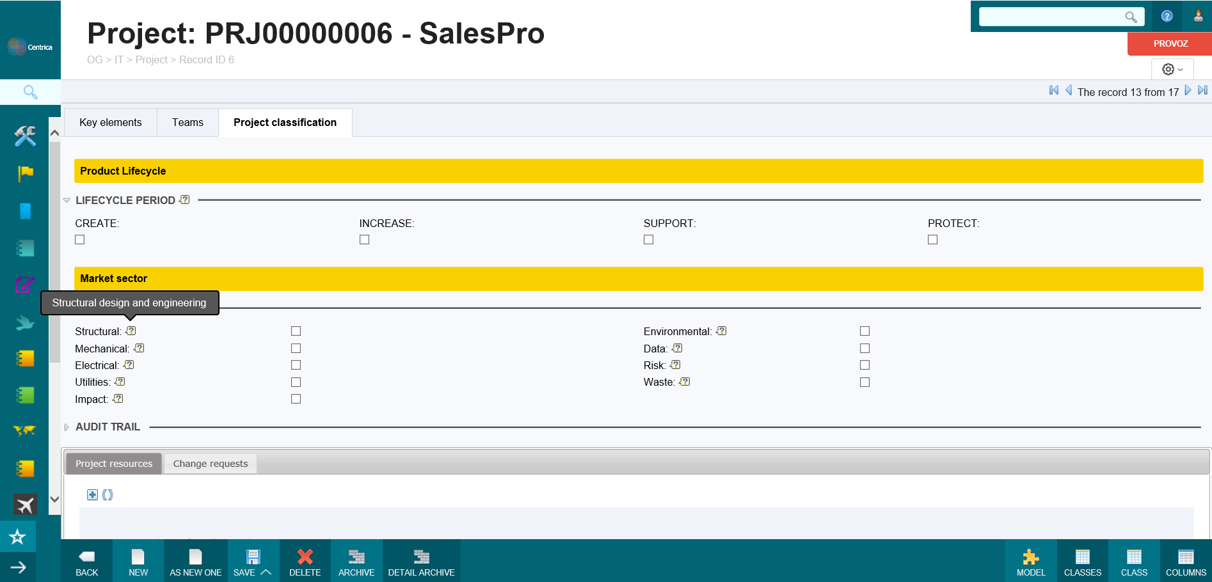Click the Product Lifecycle yellow header
This screenshot has height=582, width=1212.
[639, 171]
